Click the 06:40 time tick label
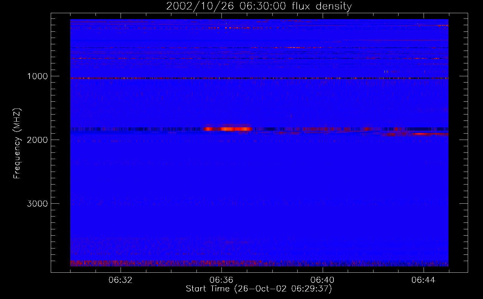Screen dimensions: 483x299 pos(322,280)
